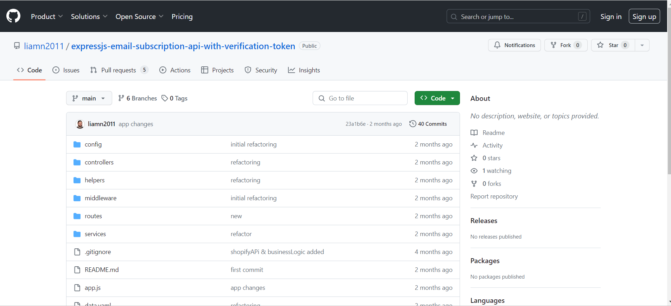Click the fork icon beside 0 forks
The image size is (671, 306).
tap(474, 184)
